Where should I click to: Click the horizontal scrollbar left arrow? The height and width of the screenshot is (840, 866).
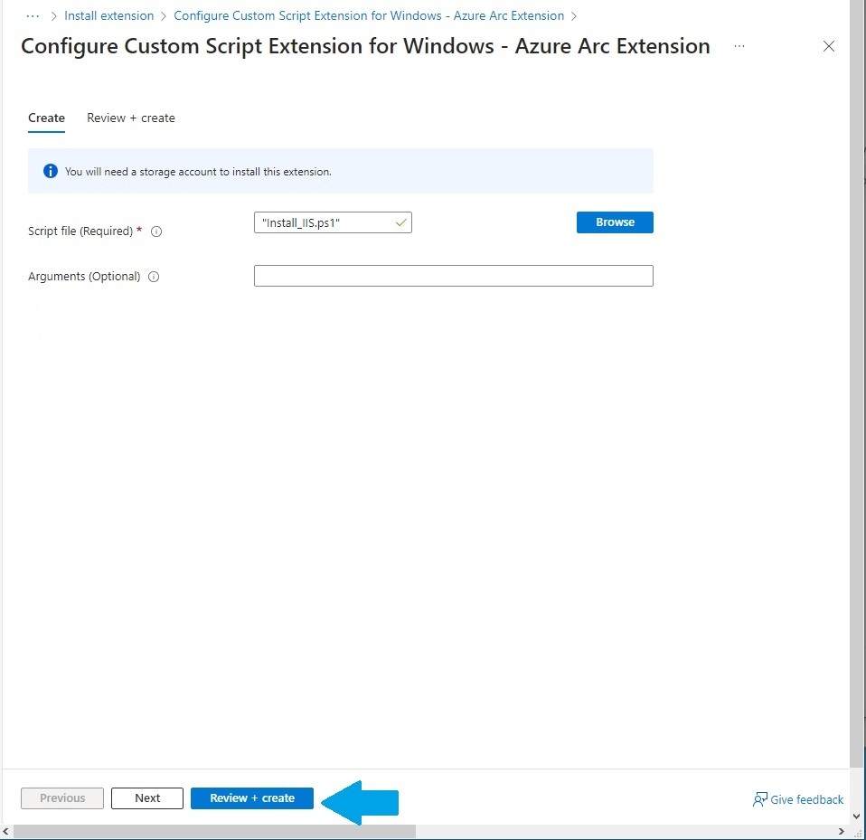click(5, 831)
